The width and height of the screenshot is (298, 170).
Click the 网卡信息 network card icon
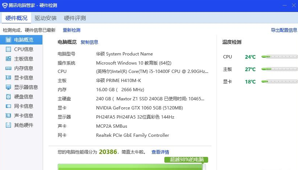point(8,106)
